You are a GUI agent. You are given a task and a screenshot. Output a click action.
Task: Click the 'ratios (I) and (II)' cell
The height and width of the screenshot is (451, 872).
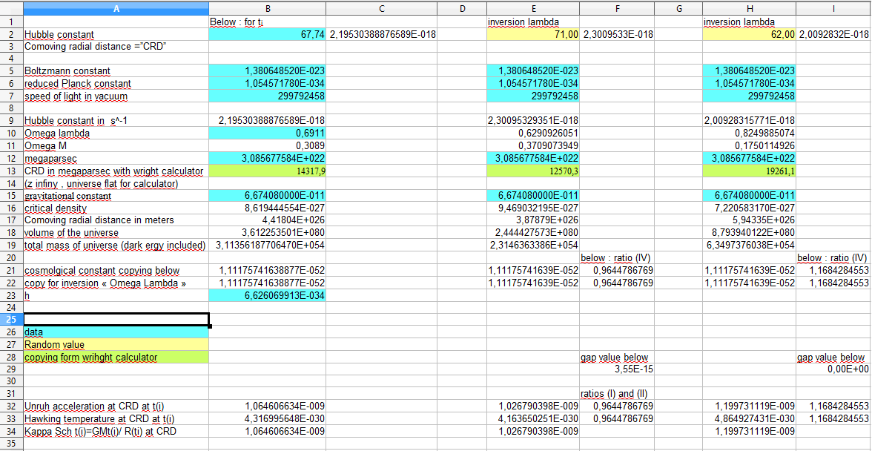[x=617, y=394]
